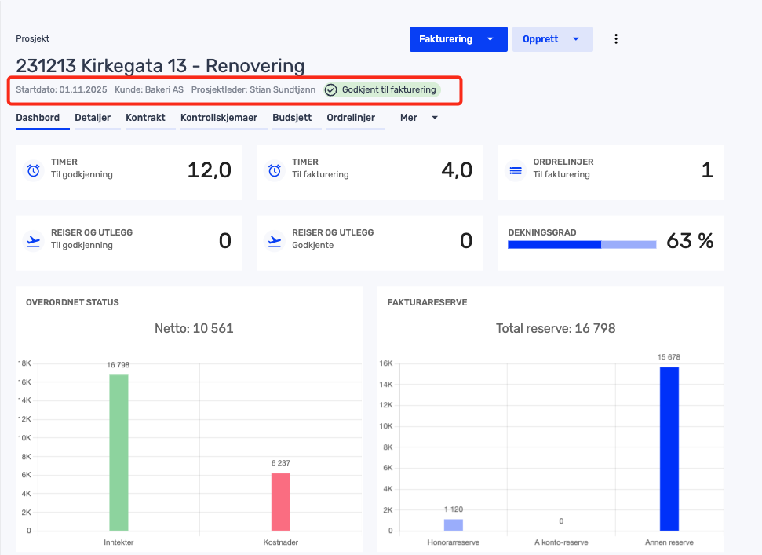Click the Opprett button
Image resolution: width=762 pixels, height=555 pixels.
[541, 38]
